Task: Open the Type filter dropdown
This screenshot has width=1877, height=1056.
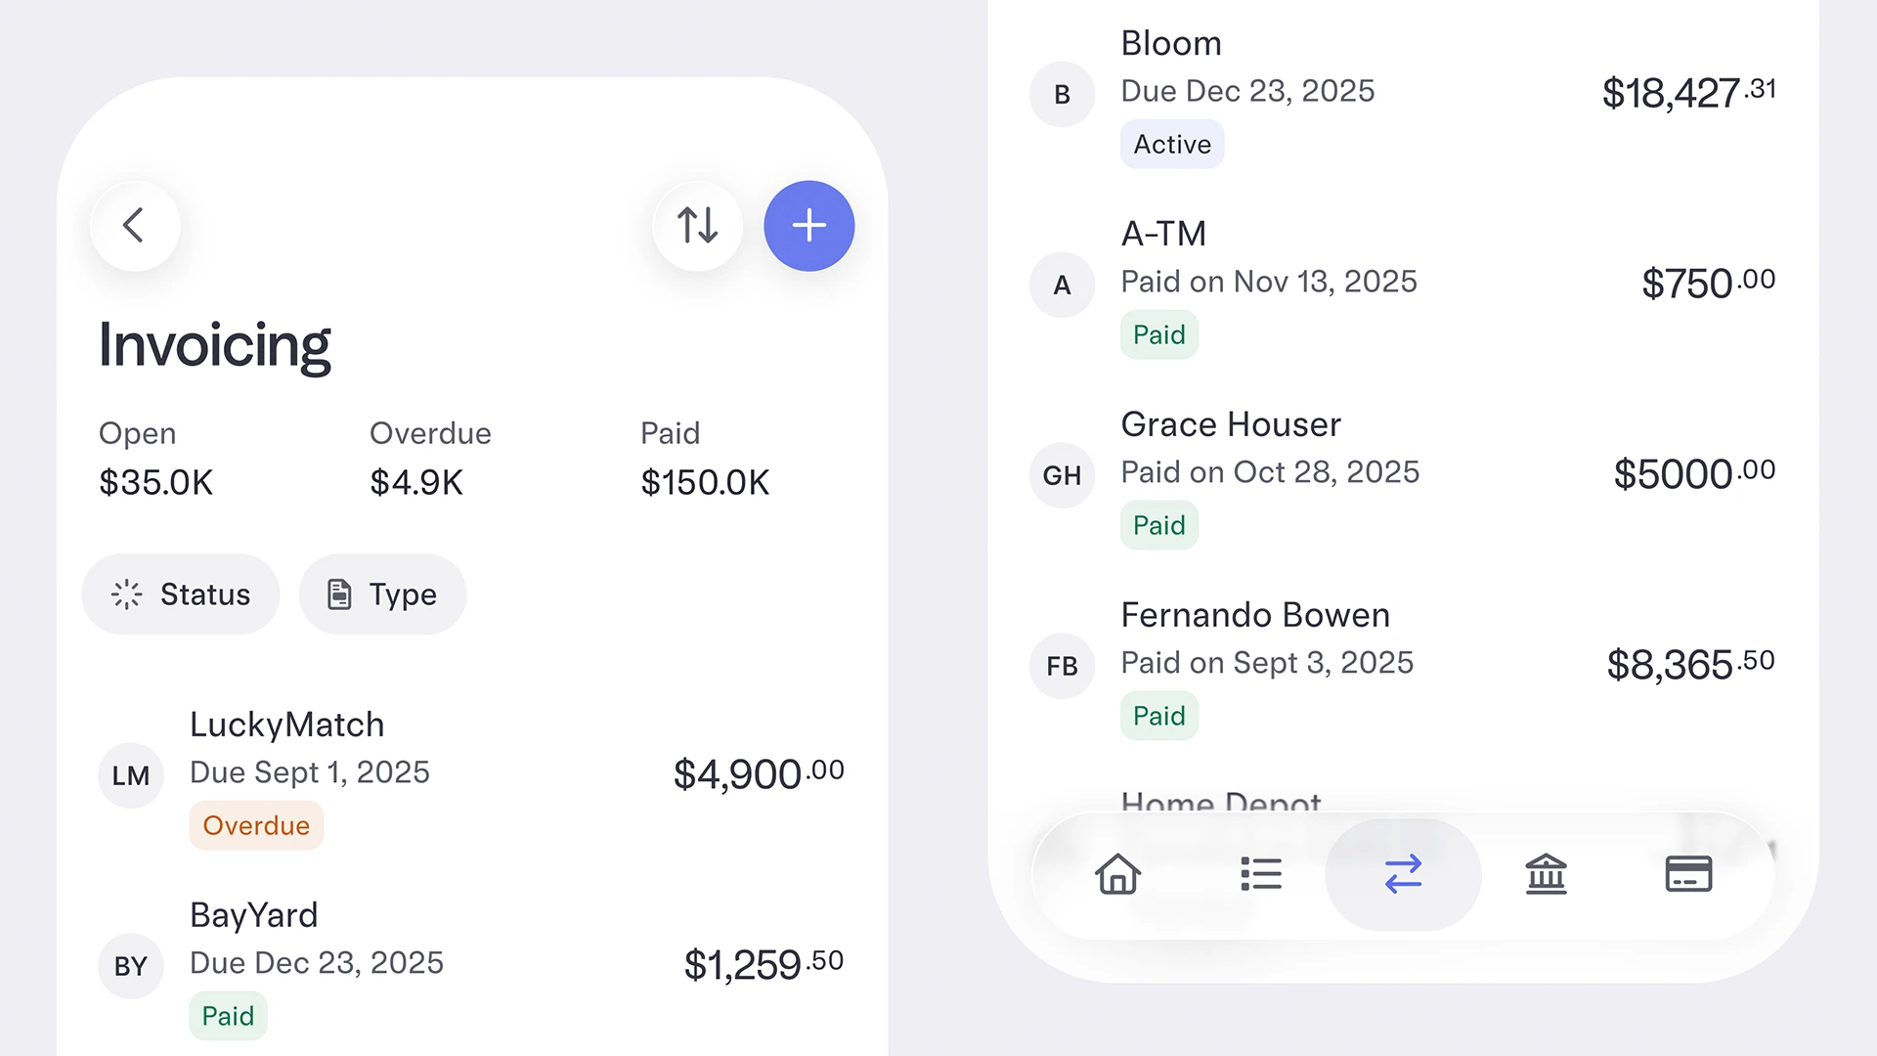Action: tap(382, 594)
